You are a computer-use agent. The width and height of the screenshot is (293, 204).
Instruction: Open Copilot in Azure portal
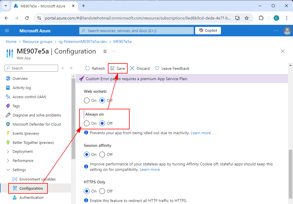coord(208,31)
